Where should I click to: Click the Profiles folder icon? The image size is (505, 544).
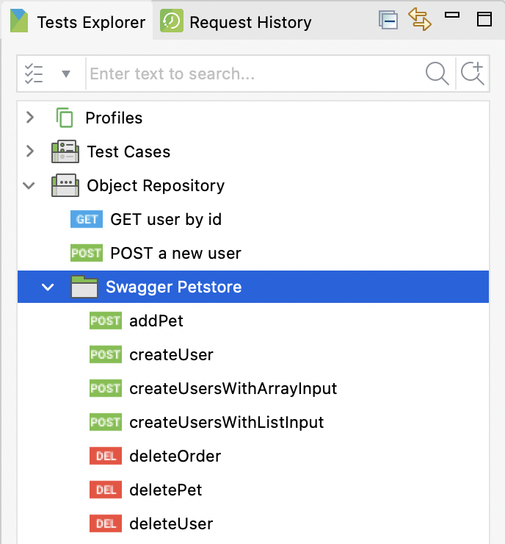[65, 118]
